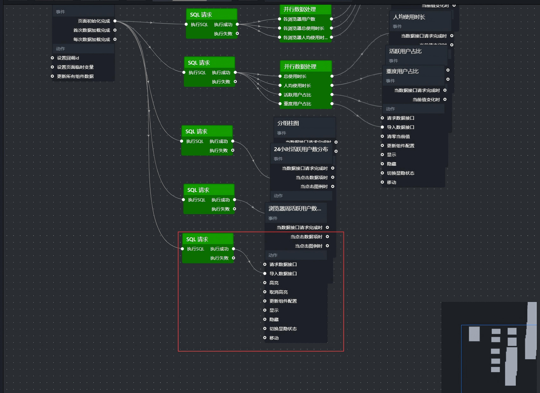This screenshot has height=393, width=540.
Task: Select the 清零当前值 action
Action: (398, 137)
